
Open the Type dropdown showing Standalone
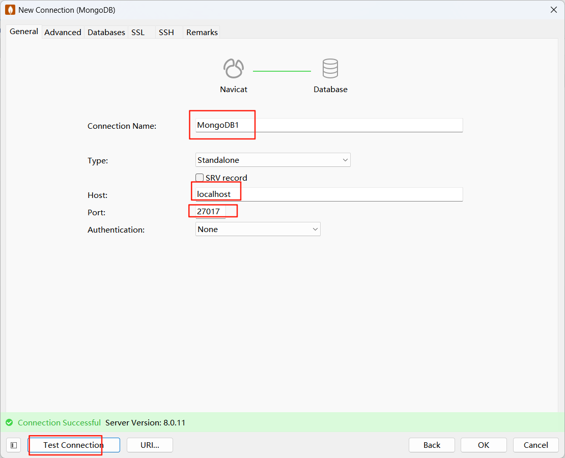click(x=273, y=160)
